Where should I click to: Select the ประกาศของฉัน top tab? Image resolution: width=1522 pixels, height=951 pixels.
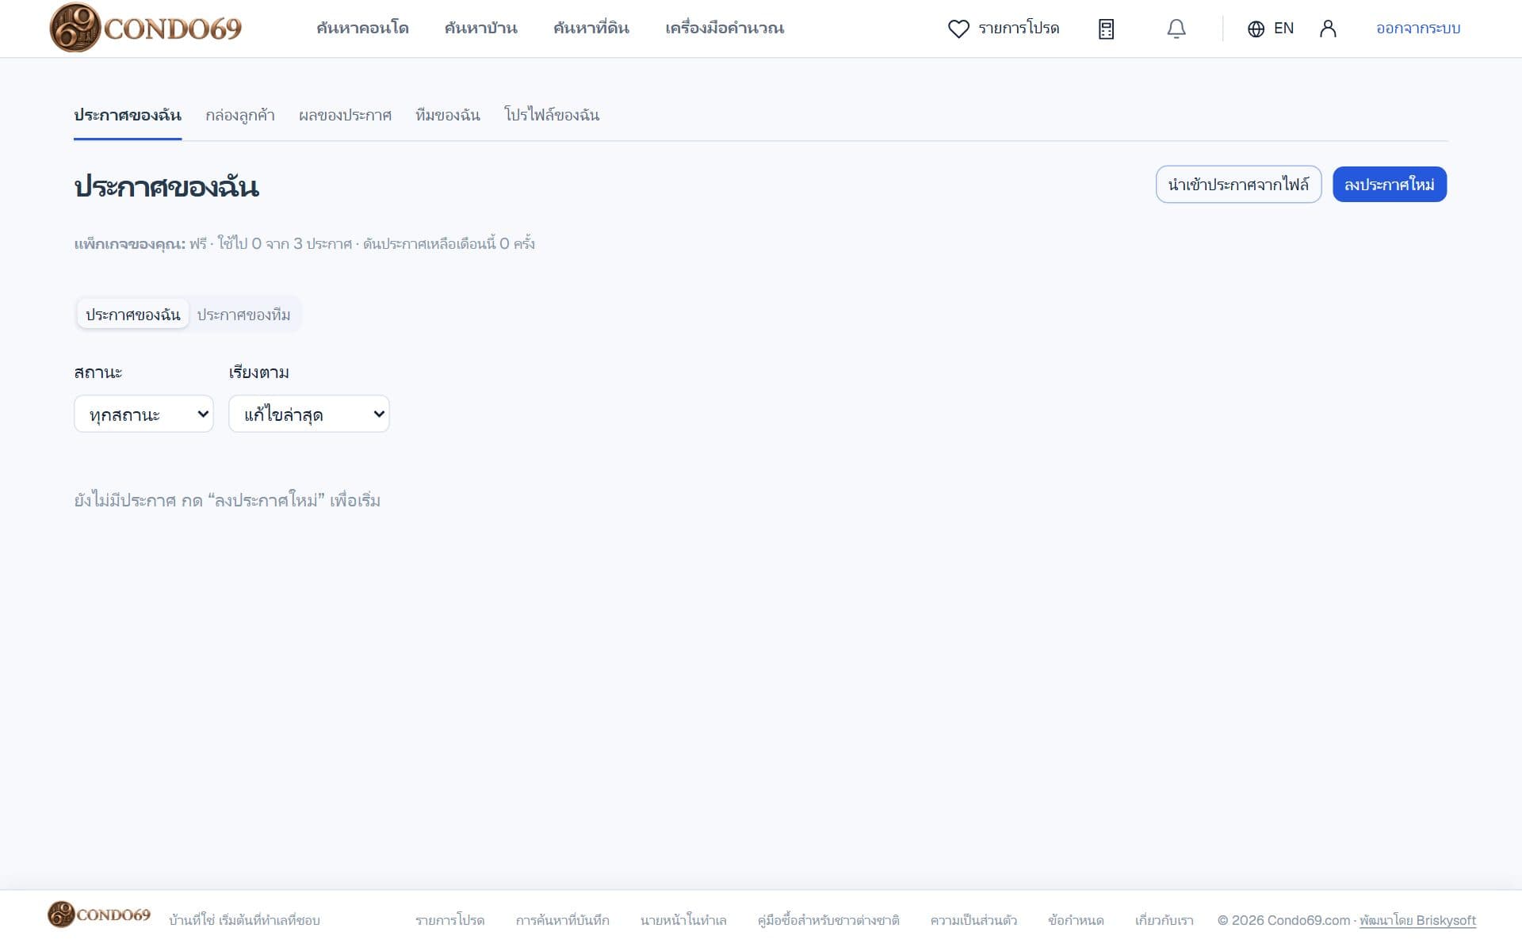128,116
